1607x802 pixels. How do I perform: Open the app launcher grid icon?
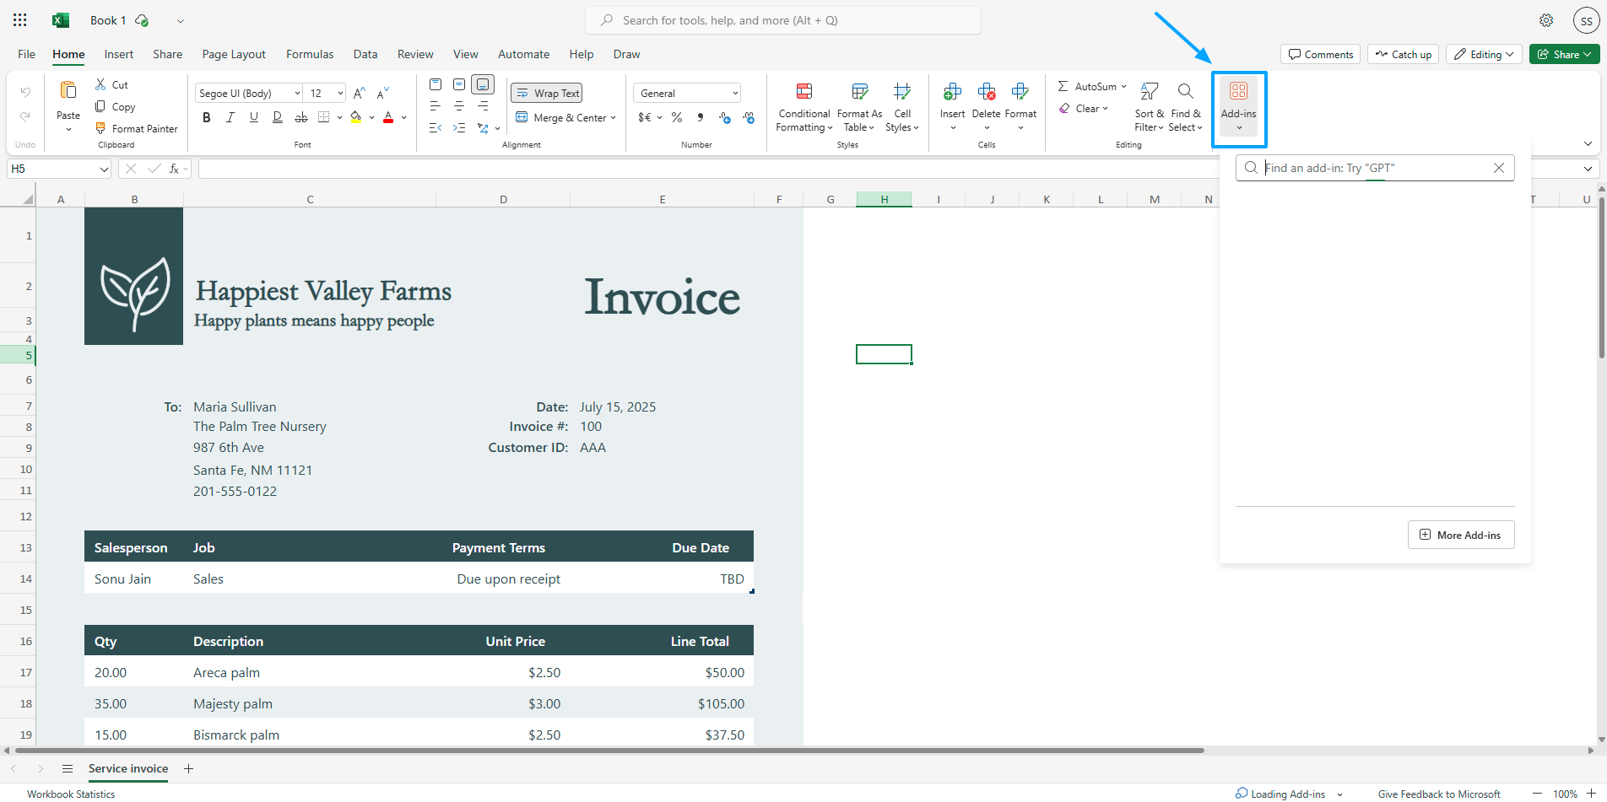pos(20,20)
